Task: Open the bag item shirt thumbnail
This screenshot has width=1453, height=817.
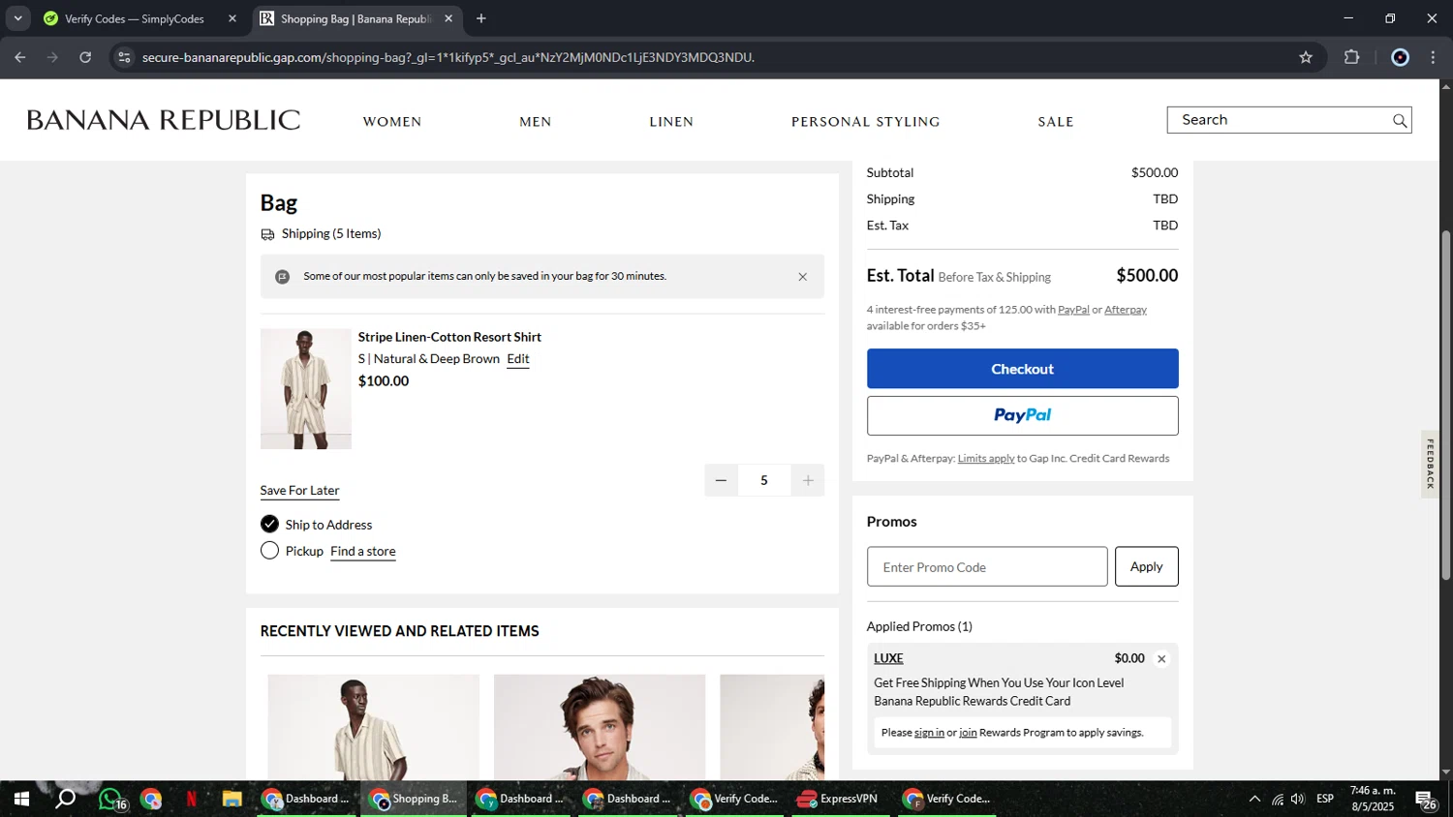Action: 306,388
